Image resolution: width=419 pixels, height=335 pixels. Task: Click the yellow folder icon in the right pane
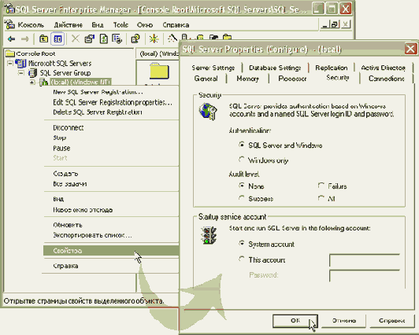(x=159, y=71)
